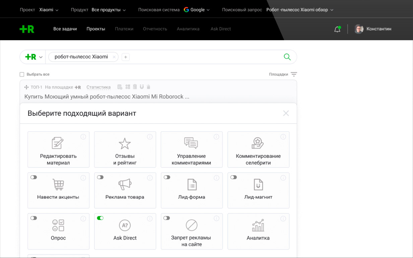This screenshot has width=413, height=258.
Task: Open the Площадки filter icon
Action: click(294, 74)
